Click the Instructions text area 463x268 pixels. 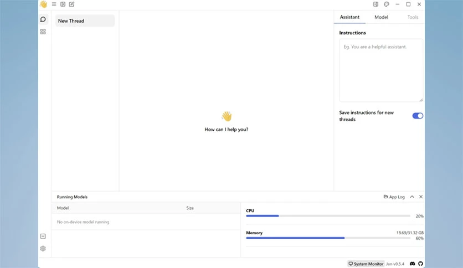coord(381,70)
